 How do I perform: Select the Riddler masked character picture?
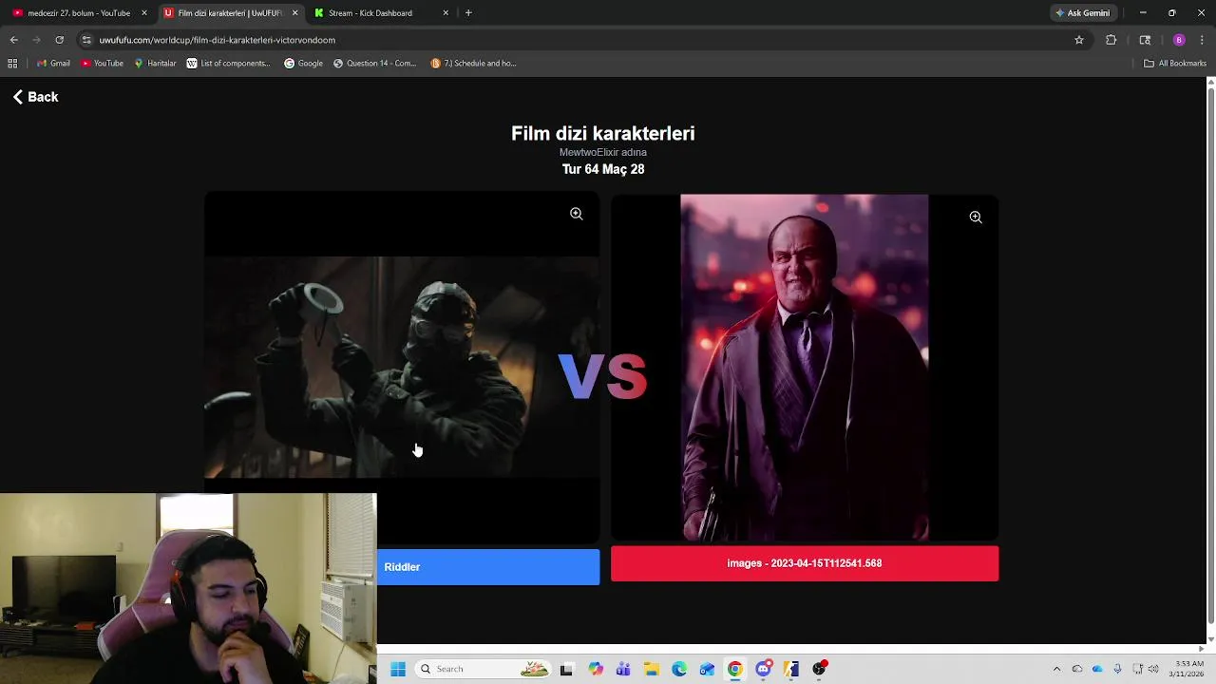(402, 368)
